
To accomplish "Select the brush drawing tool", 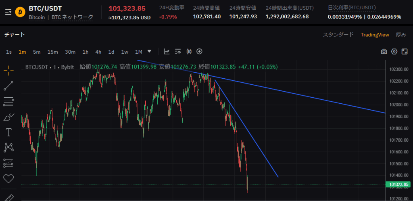I will (8, 117).
